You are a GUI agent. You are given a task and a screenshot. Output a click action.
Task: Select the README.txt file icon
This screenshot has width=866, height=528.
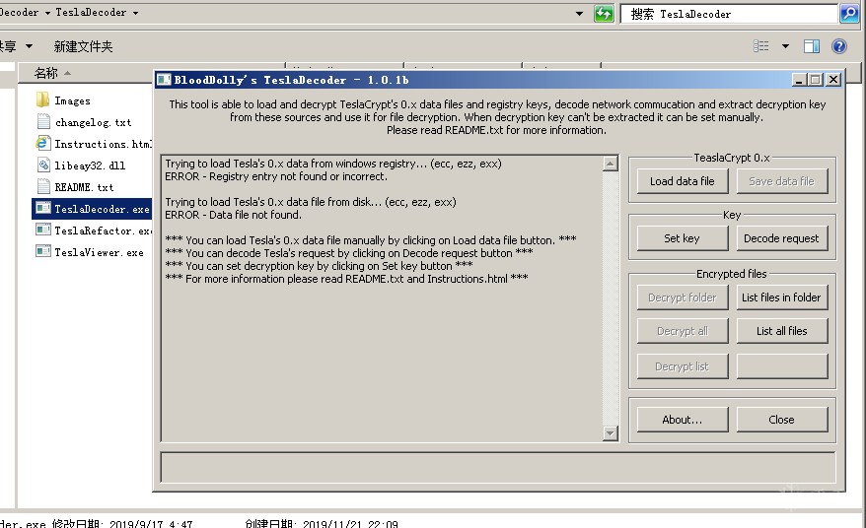click(x=43, y=186)
